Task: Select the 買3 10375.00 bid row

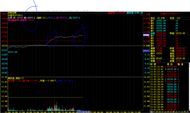Action: point(170,41)
